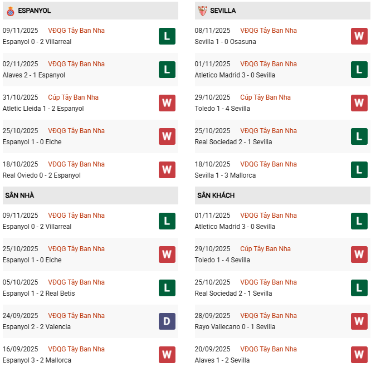Click the W badge for Rayo Vallecano 0 - 1 Sevilla
Image resolution: width=371 pixels, height=367 pixels.
point(359,321)
